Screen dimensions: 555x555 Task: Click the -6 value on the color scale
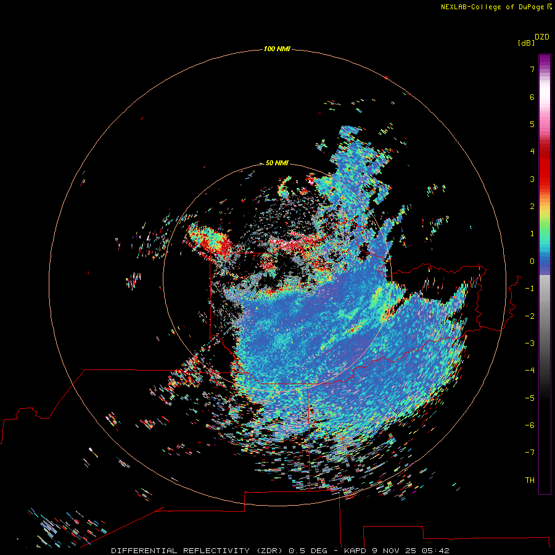530,425
